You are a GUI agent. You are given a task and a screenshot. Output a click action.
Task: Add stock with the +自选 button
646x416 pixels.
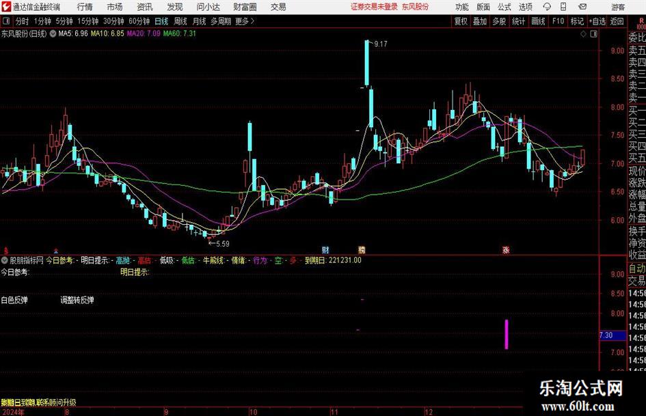pos(597,21)
